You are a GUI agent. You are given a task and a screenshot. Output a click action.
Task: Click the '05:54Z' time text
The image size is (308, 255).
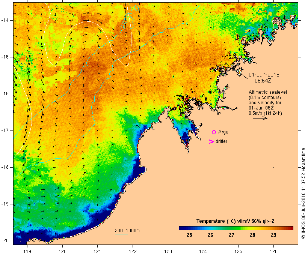pyautogui.click(x=263, y=81)
